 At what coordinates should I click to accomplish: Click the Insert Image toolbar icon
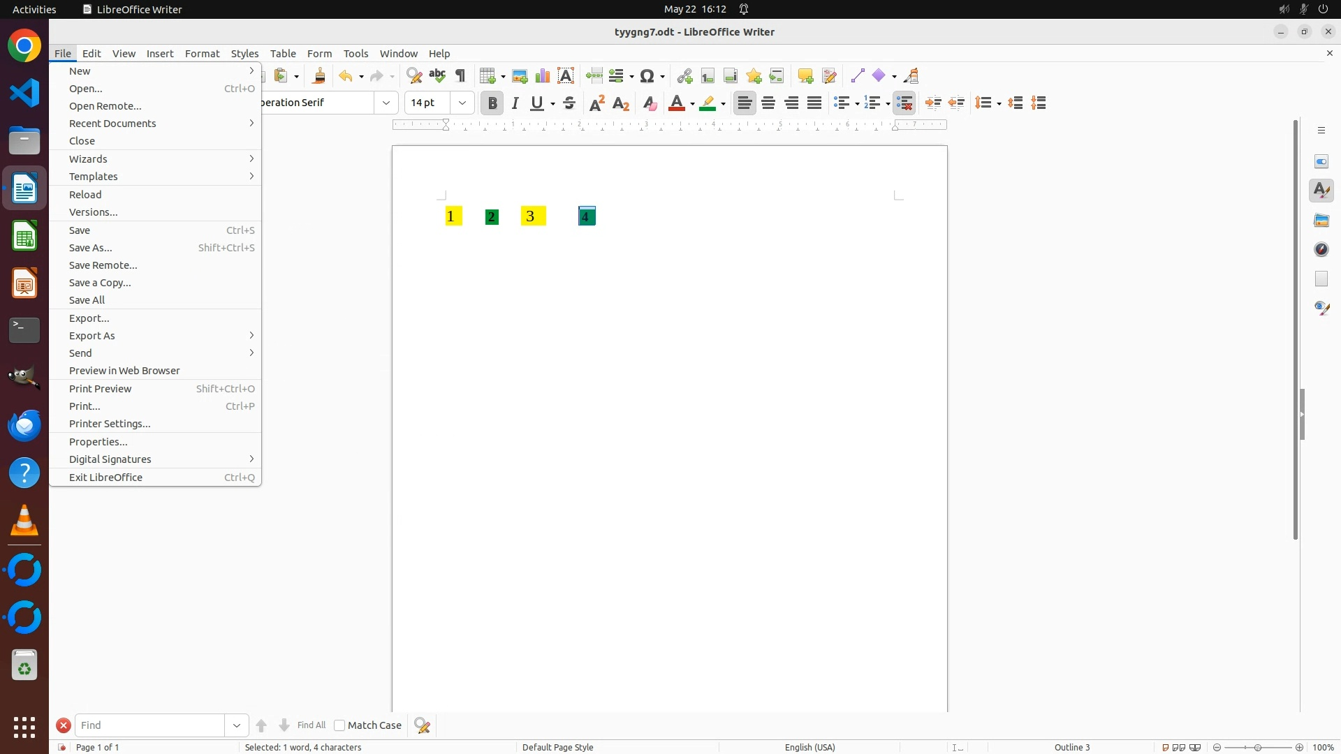click(x=520, y=76)
